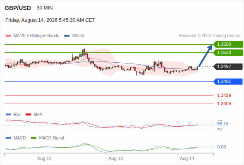Click the 1.3429 red support value
Viewport: 244px width, 165px height.
tap(224, 95)
